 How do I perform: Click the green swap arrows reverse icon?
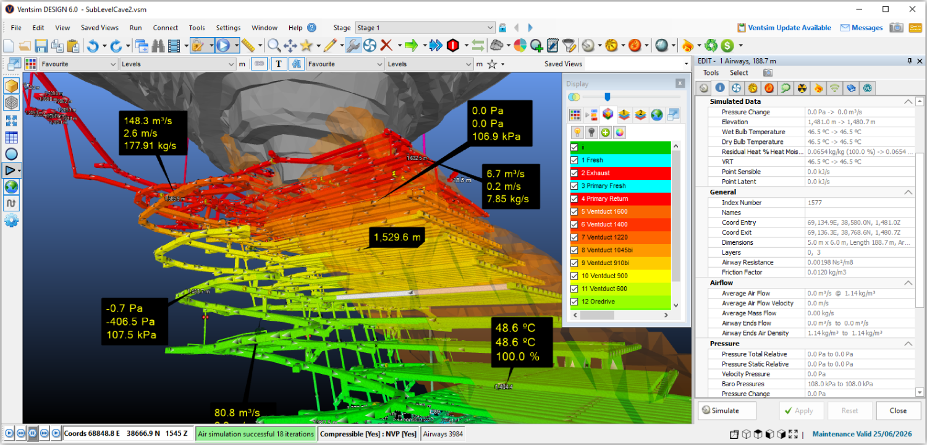tap(478, 46)
